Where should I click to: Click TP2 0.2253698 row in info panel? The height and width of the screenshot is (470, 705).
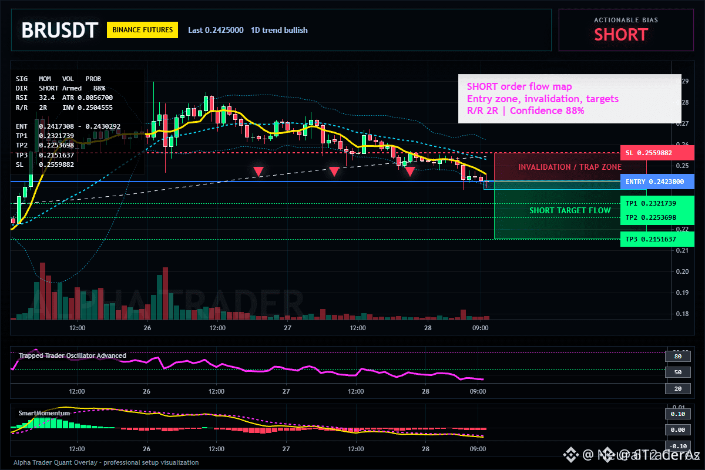pos(45,145)
